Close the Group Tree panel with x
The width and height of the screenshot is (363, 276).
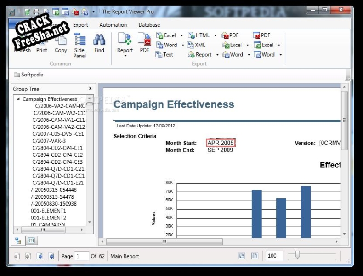coord(90,88)
